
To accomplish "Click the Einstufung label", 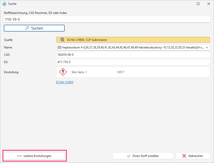I will (11, 72).
